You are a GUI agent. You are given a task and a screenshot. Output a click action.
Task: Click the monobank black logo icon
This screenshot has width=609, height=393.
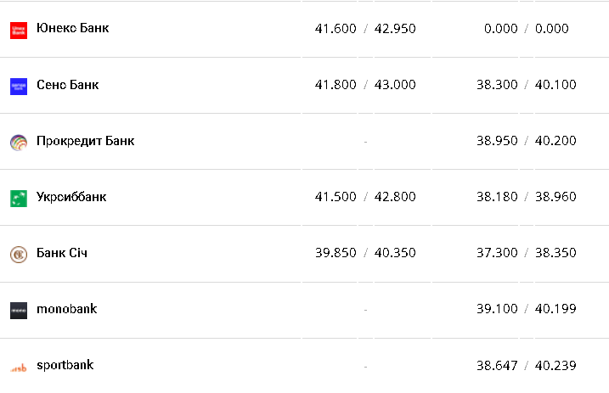[x=19, y=310]
